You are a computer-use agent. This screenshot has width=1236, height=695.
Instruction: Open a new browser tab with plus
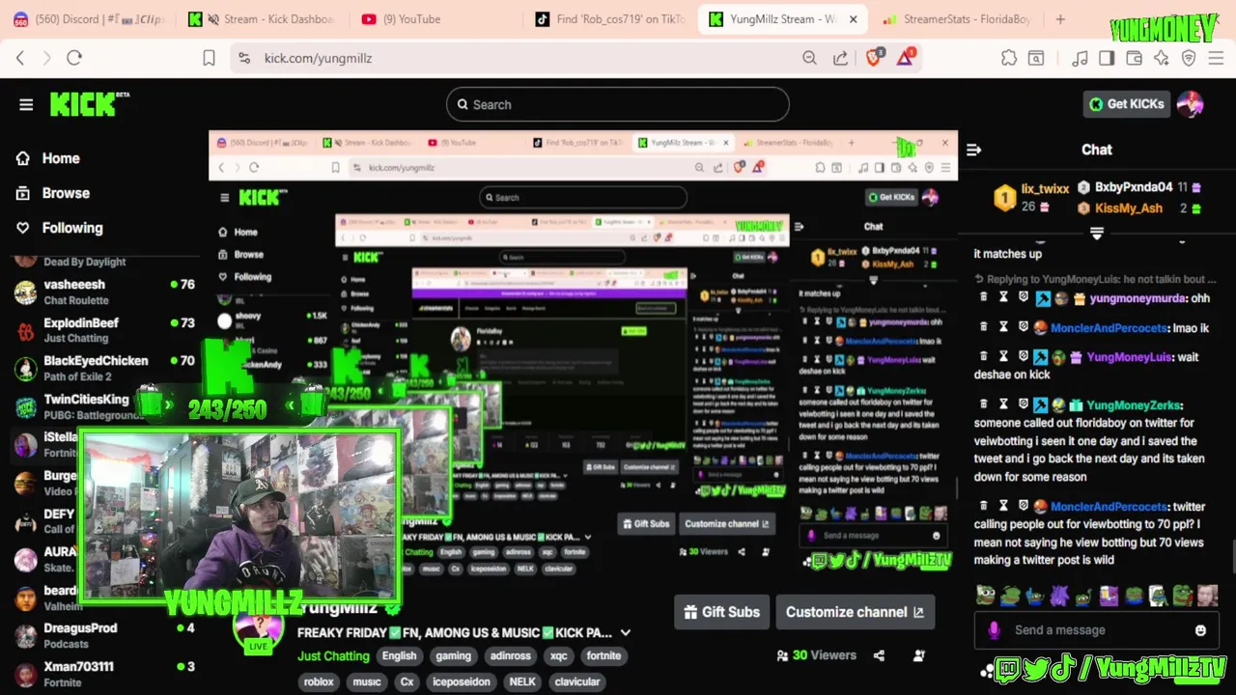tap(1060, 19)
